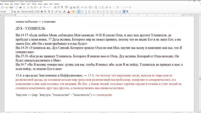Open Find and Replace icon
The height and width of the screenshot is (113, 201).
click(x=55, y=7)
